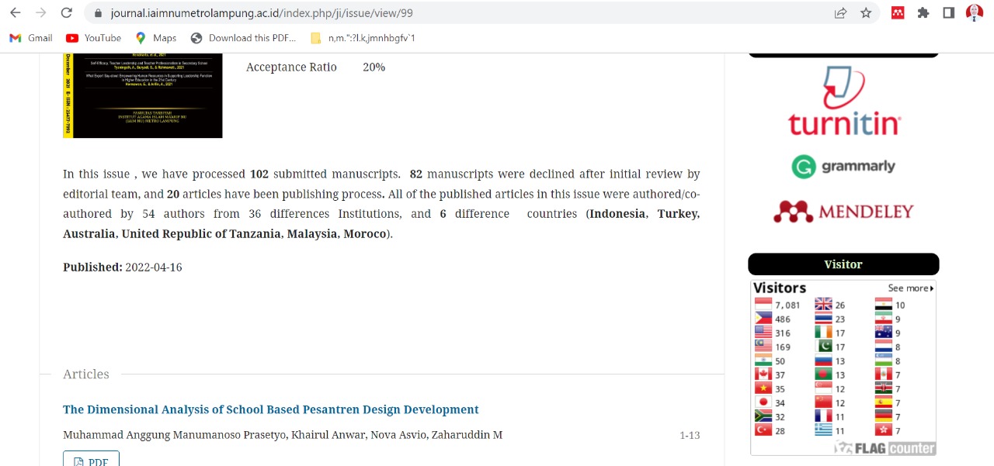Reload the page with the refresh icon

[x=67, y=13]
